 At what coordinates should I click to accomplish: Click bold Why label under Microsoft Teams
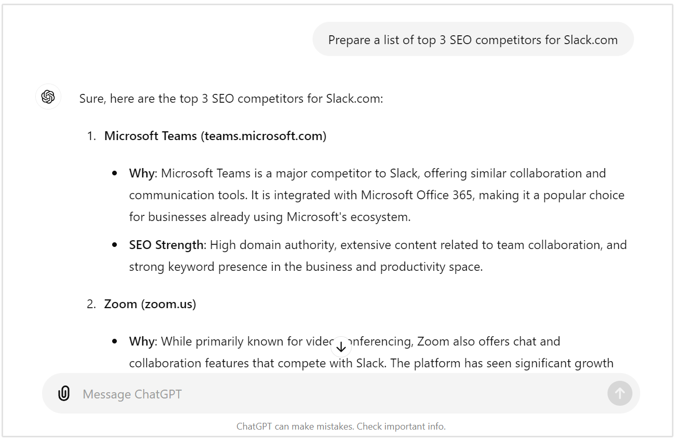[x=142, y=173]
